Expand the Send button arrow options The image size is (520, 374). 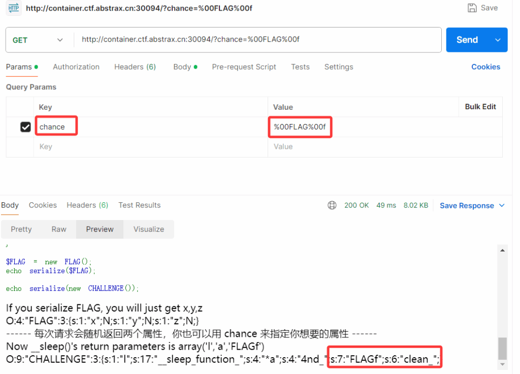point(498,40)
